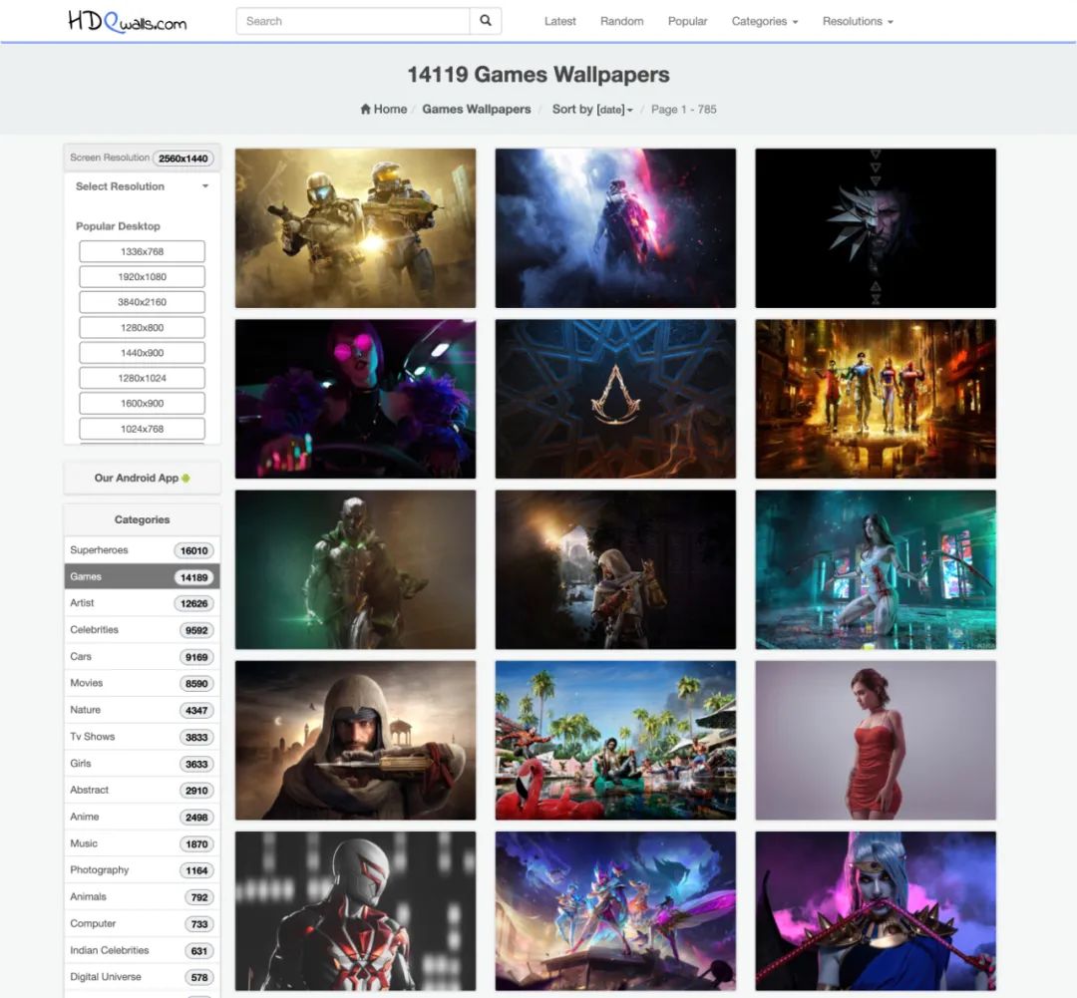Viewport: 1077px width, 998px height.
Task: Open the two armored soldiers wallpaper
Action: coord(355,228)
